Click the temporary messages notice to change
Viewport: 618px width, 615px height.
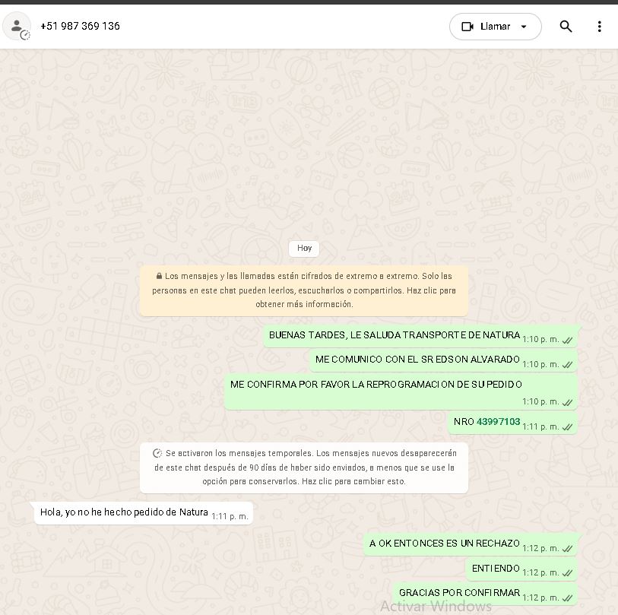304,468
